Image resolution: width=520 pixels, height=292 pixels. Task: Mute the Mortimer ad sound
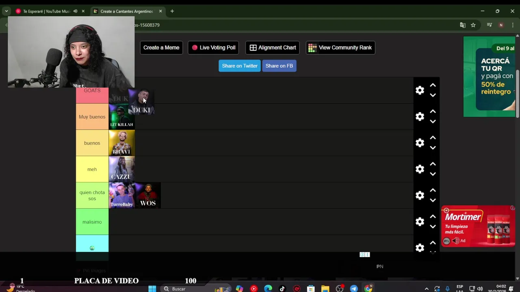pyautogui.click(x=456, y=241)
